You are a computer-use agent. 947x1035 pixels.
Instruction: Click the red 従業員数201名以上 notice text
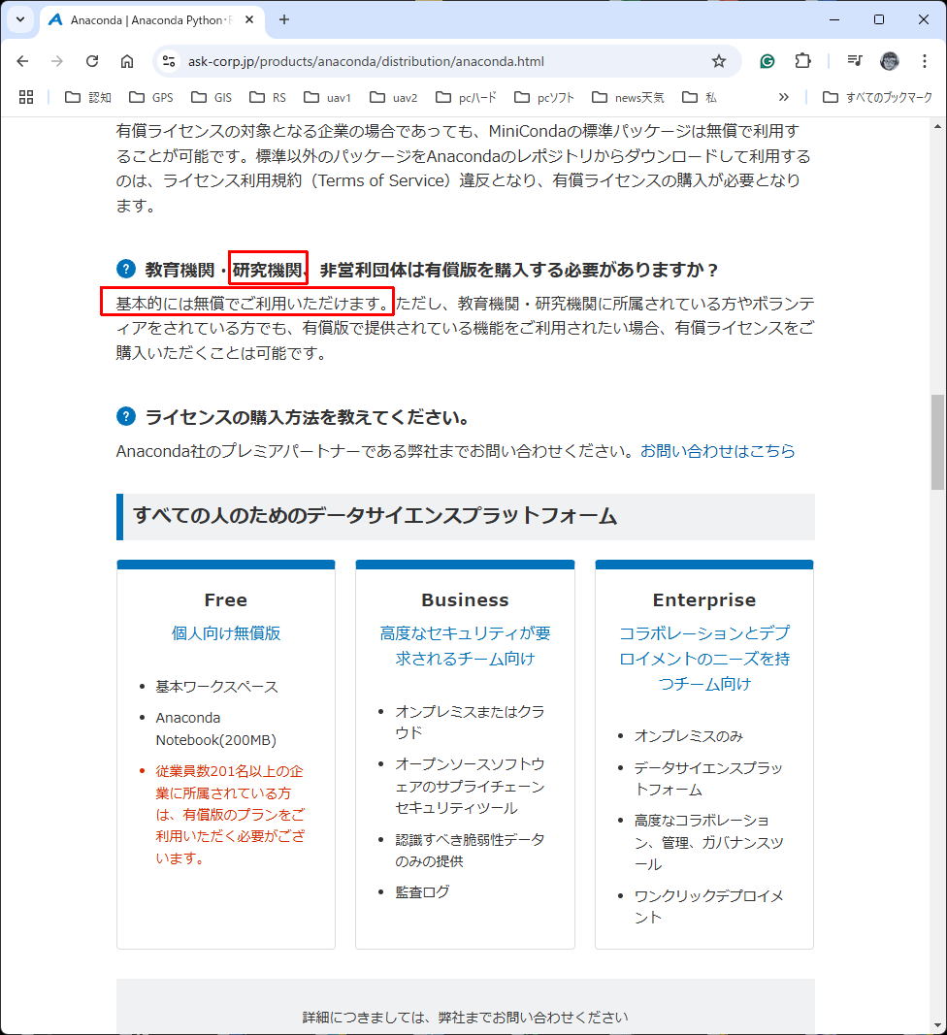[x=231, y=815]
